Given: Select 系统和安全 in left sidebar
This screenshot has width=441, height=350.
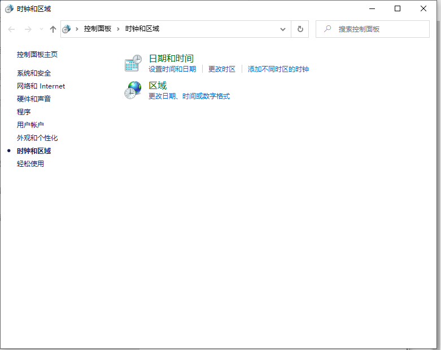Looking at the screenshot, I should point(34,73).
